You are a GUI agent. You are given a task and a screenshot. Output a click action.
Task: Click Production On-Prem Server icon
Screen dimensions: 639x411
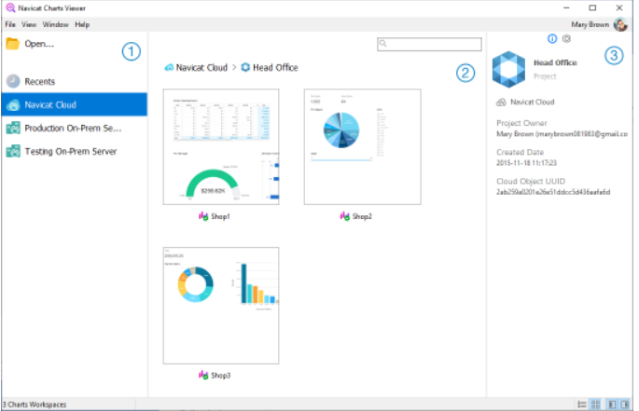click(x=13, y=129)
